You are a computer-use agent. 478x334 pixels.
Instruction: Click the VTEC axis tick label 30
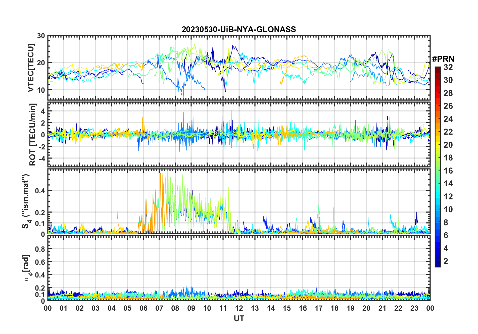[x=41, y=36]
